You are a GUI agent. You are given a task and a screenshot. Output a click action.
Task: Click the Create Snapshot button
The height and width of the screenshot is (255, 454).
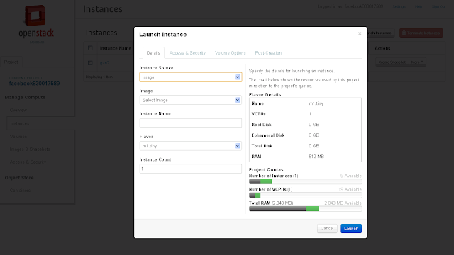[392, 62]
